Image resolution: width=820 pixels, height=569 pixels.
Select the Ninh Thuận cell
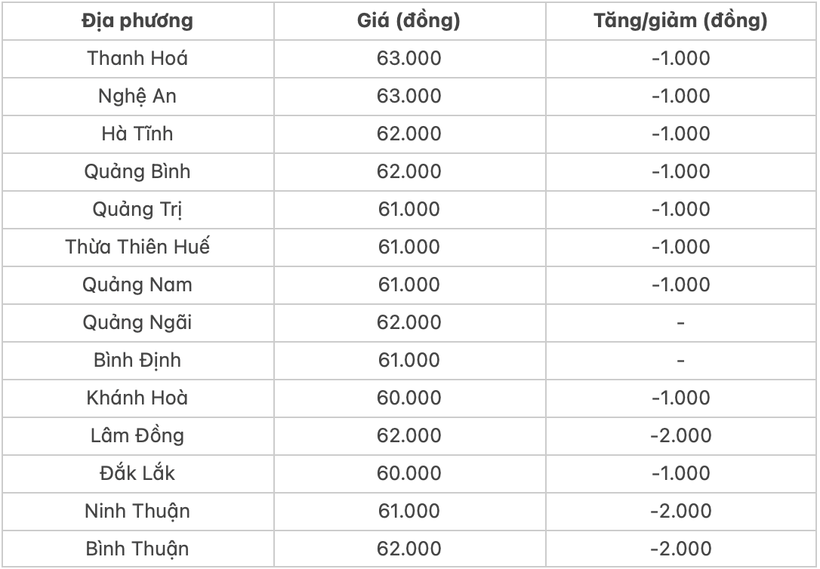tap(137, 511)
